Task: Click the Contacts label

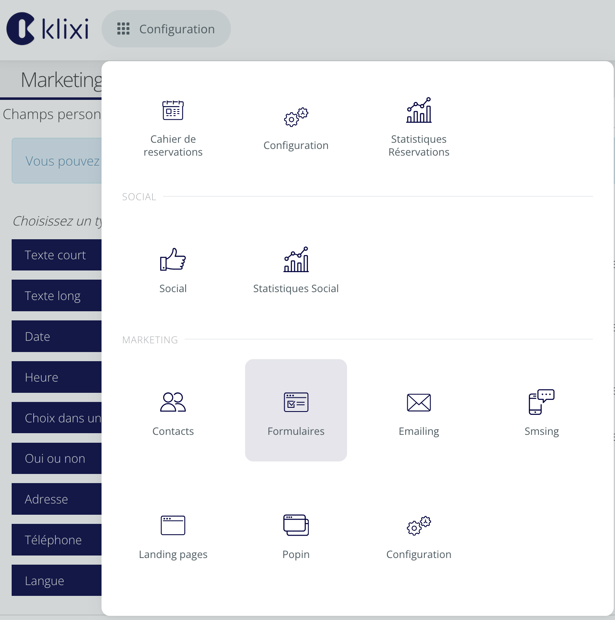Action: coord(173,431)
